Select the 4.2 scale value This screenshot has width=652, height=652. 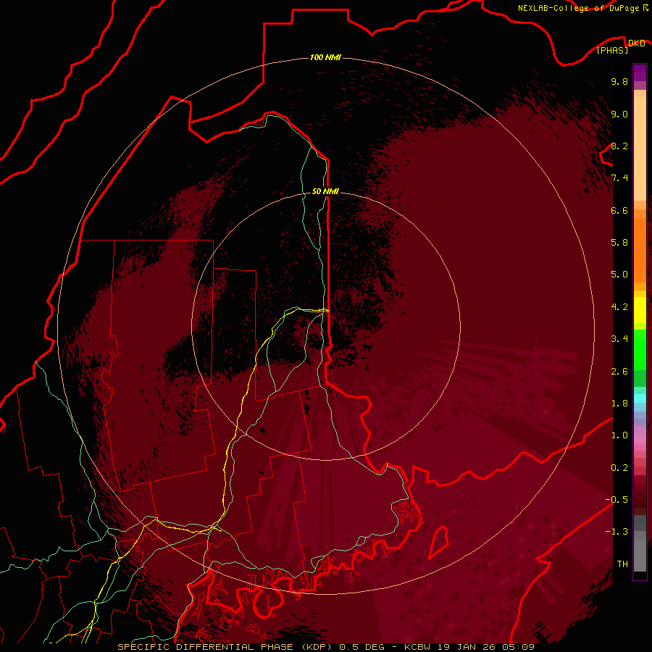pyautogui.click(x=619, y=307)
